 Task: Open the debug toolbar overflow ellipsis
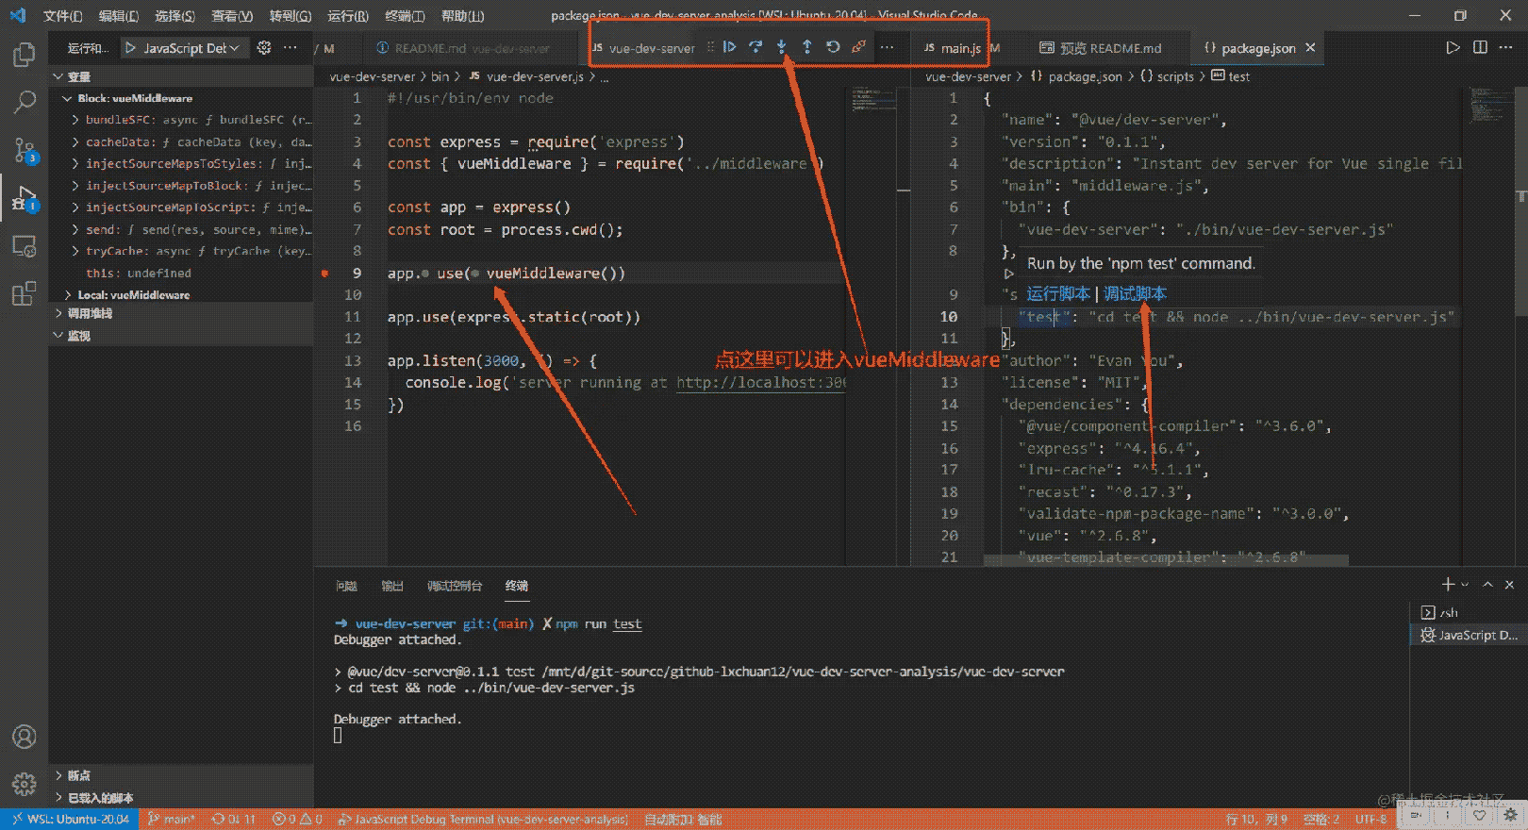click(887, 47)
